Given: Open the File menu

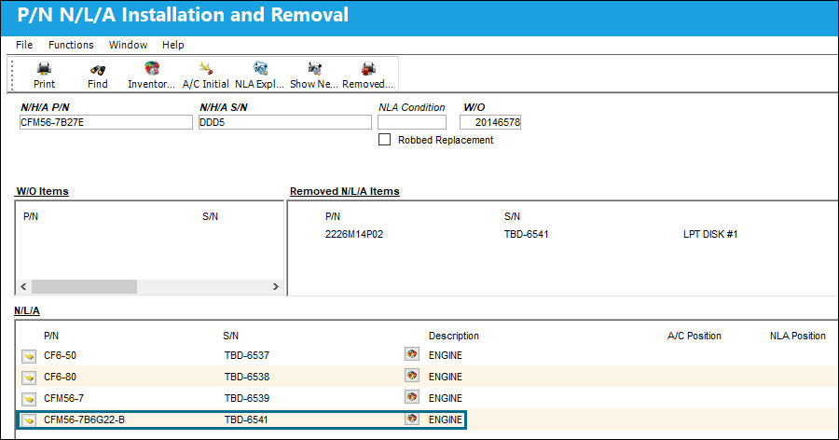Looking at the screenshot, I should (24, 45).
